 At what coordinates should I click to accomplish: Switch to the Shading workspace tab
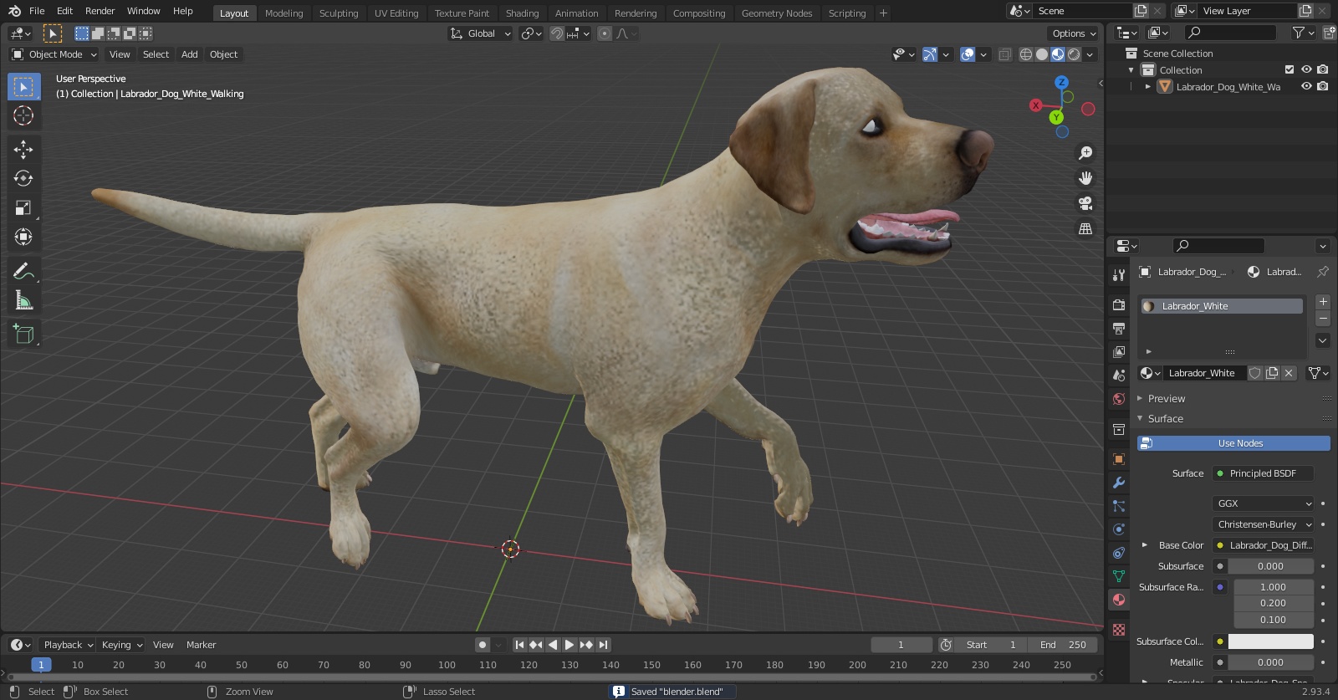coord(522,13)
